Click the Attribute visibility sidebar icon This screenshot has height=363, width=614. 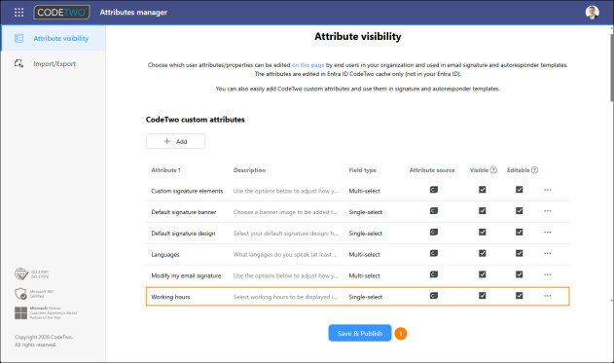[18, 38]
